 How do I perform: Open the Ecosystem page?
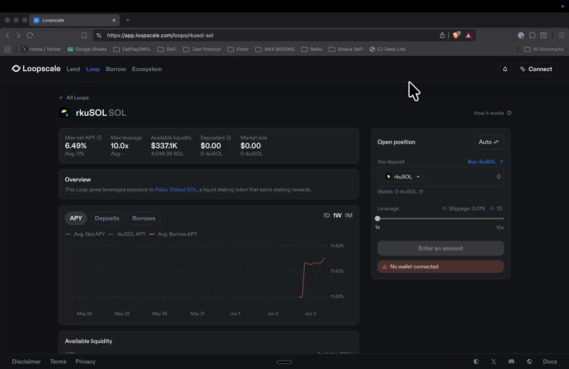(x=147, y=69)
